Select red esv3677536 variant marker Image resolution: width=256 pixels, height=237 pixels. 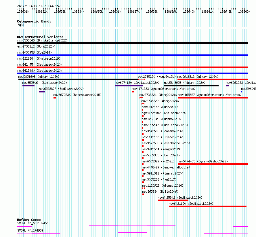coord(55,98)
